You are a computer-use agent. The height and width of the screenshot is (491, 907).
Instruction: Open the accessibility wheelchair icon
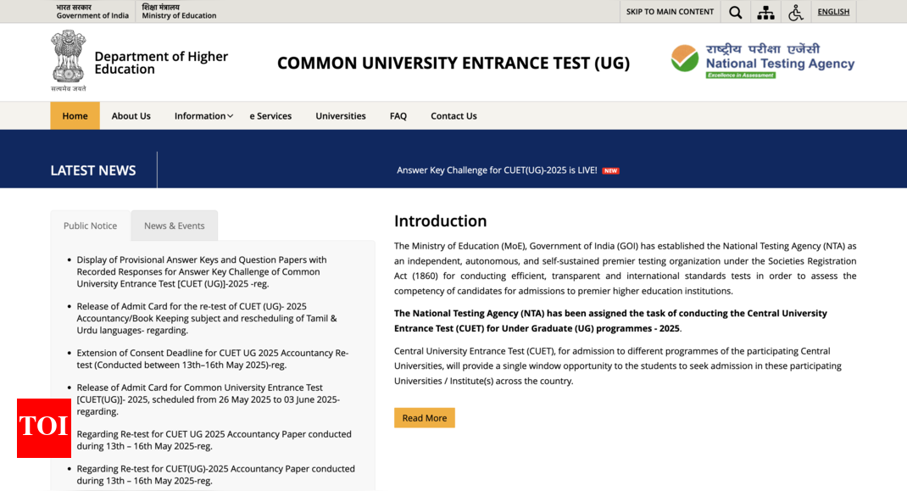(x=795, y=12)
